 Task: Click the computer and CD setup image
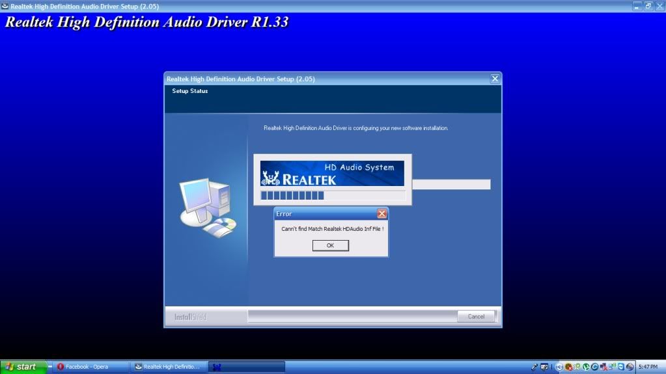click(x=208, y=207)
